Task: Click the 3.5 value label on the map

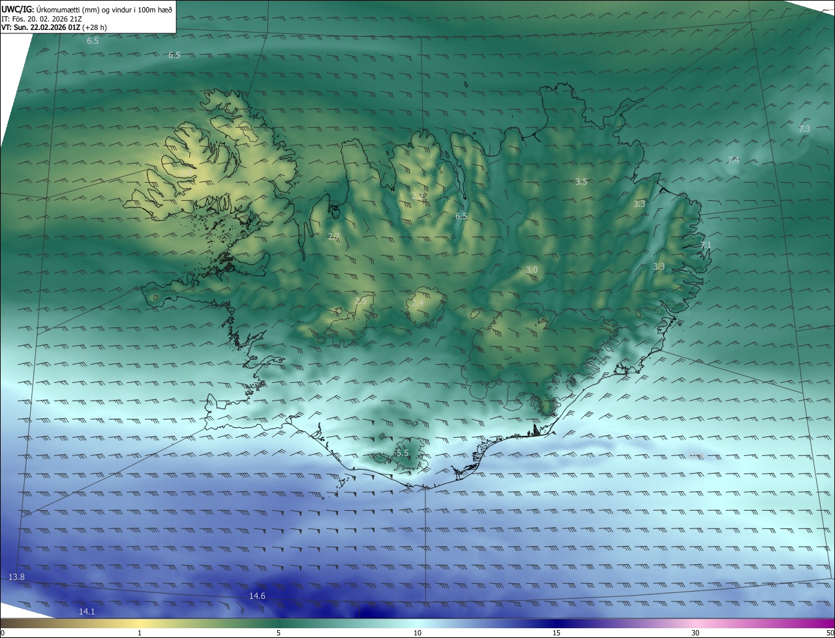Action: click(581, 182)
